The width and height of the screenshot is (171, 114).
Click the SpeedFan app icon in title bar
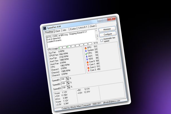pos(44,28)
